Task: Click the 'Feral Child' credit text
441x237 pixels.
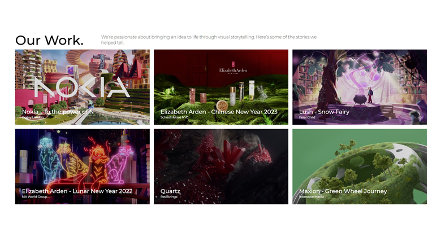Action: point(307,117)
